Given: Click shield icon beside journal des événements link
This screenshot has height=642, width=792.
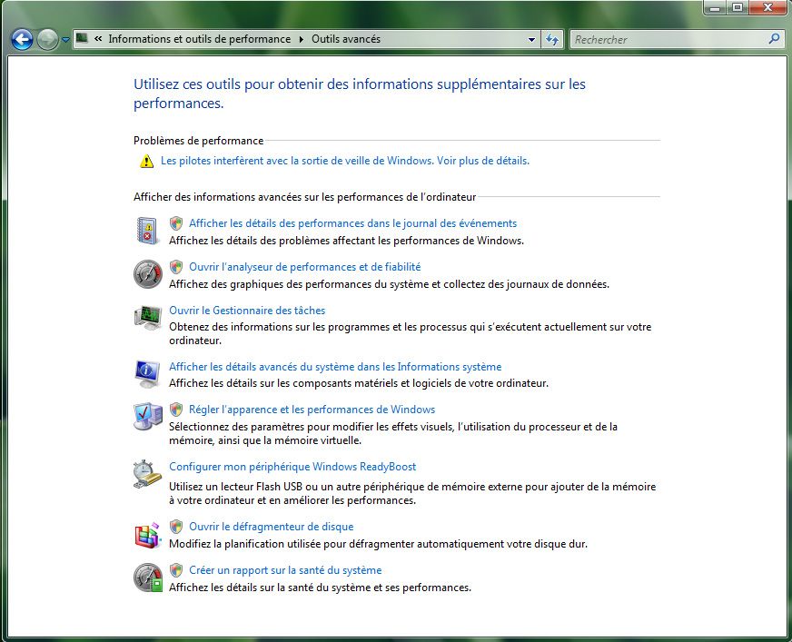Looking at the screenshot, I should (x=176, y=222).
